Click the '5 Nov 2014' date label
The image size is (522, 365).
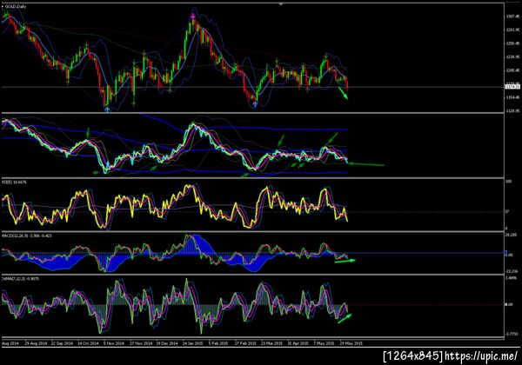click(114, 343)
